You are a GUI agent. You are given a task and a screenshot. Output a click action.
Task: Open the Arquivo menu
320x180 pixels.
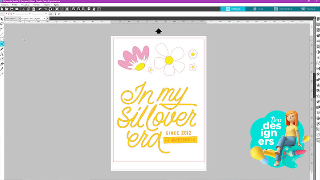(5, 4)
